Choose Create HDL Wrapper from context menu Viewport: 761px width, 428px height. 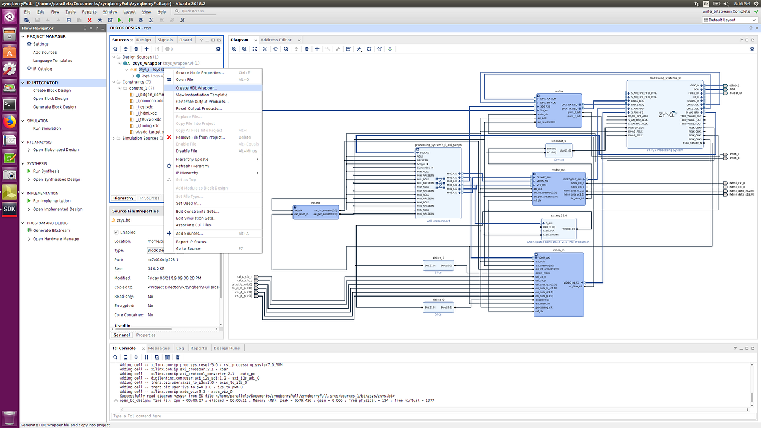[x=196, y=87]
